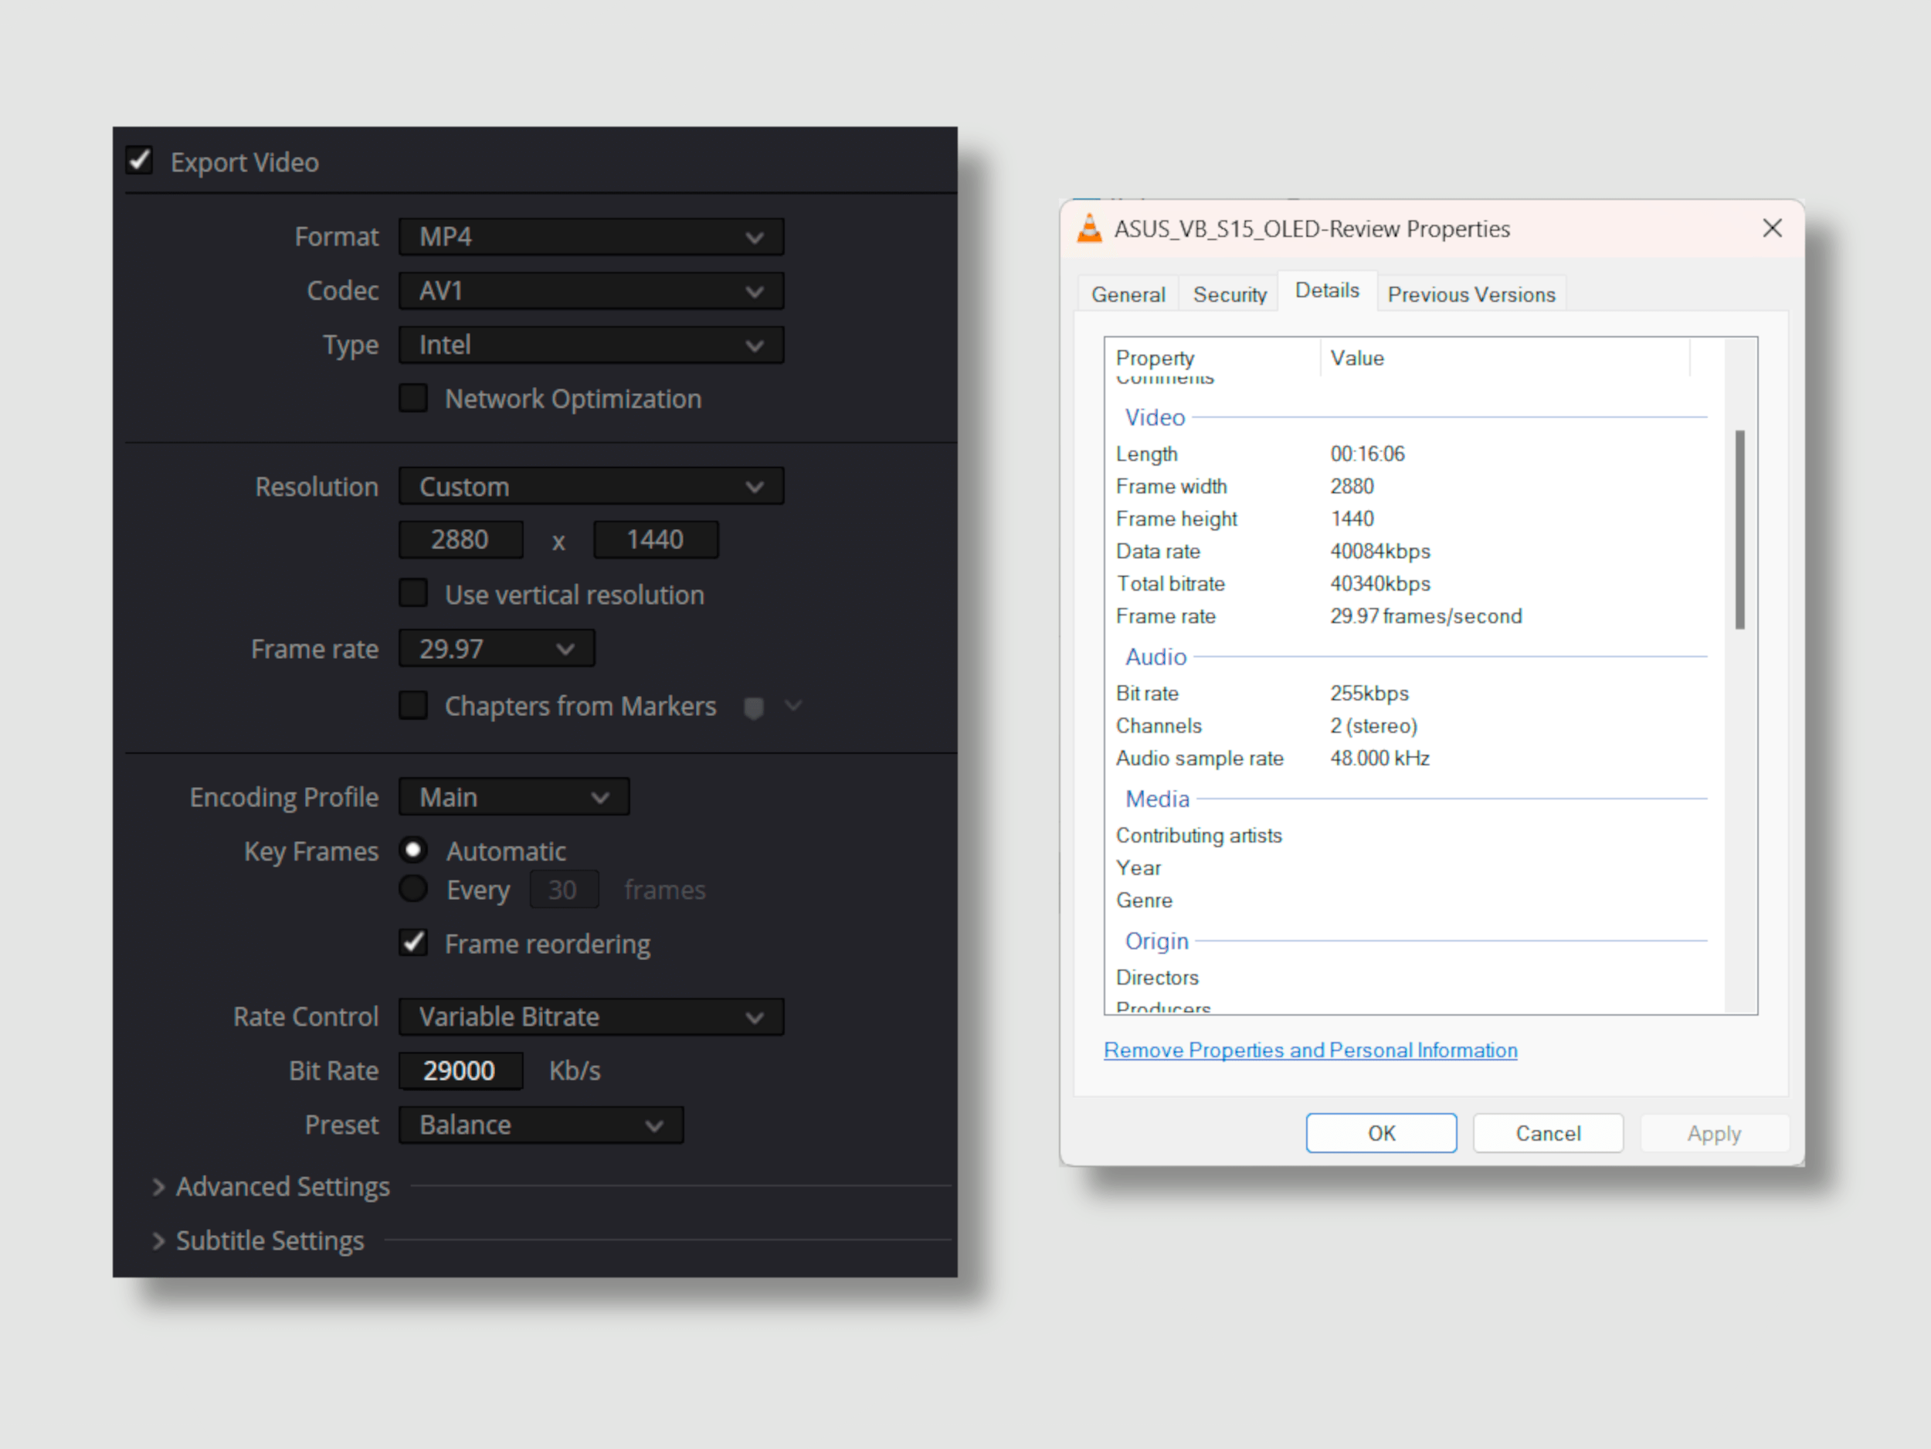Click the key frames interval field showing 30
This screenshot has height=1449, width=1931.
pyautogui.click(x=564, y=890)
